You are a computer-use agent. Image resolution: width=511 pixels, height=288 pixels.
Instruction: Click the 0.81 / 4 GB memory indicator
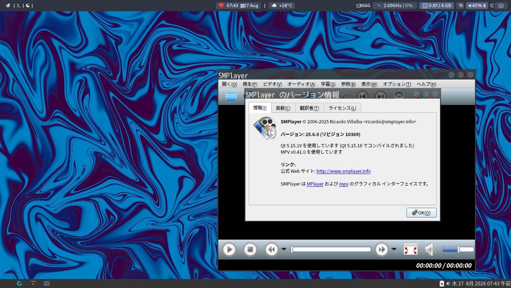click(x=437, y=6)
